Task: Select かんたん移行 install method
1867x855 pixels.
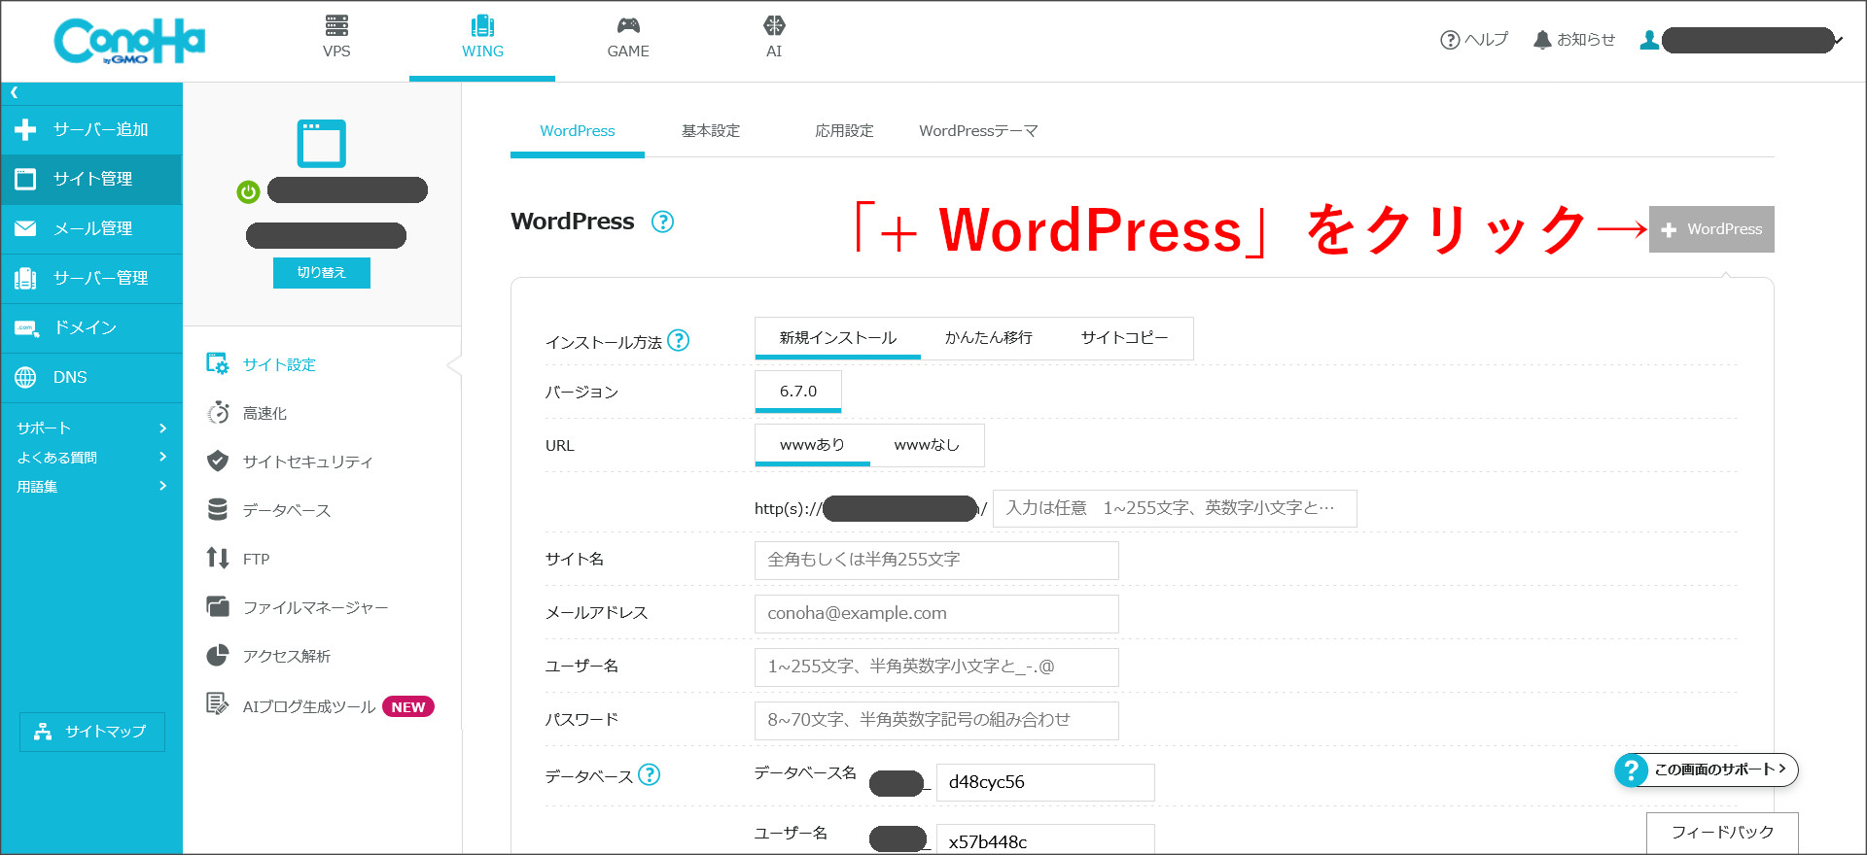Action: point(988,337)
